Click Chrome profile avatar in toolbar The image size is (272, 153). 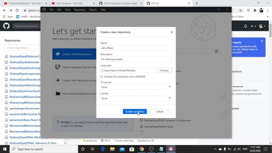click(x=261, y=10)
